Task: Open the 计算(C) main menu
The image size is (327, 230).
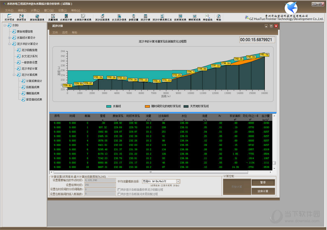Action: pos(35,11)
